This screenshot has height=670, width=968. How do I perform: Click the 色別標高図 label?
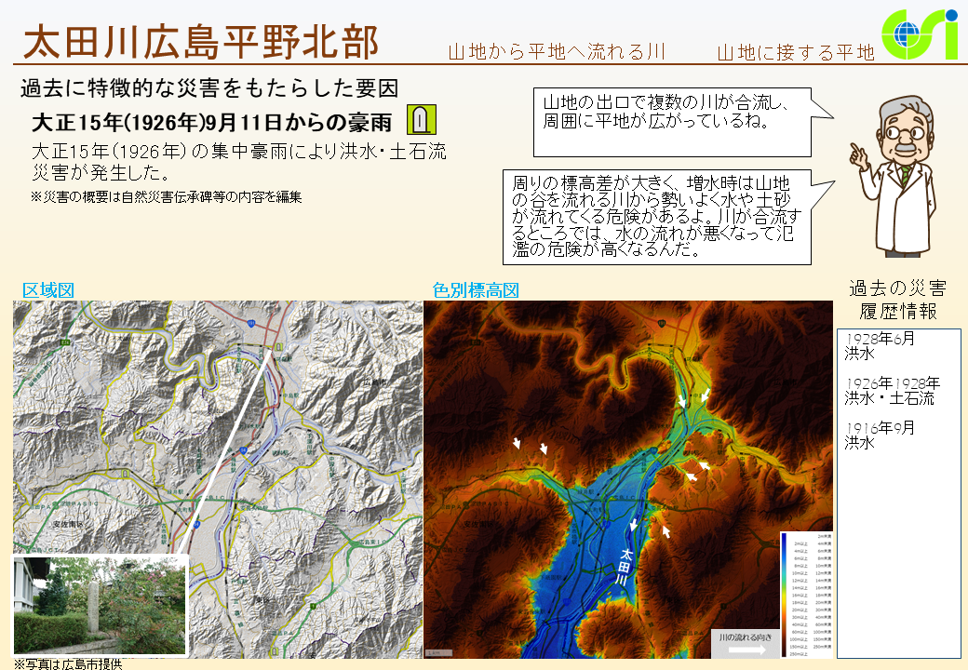coord(476,290)
